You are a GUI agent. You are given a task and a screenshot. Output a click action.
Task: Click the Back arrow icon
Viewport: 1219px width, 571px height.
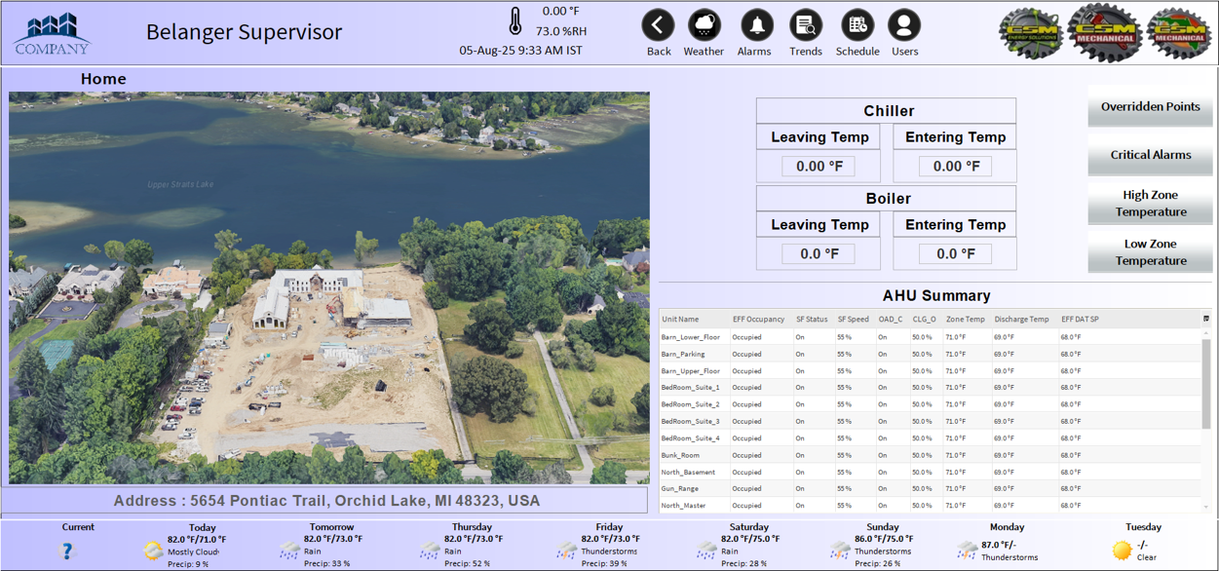(x=659, y=26)
